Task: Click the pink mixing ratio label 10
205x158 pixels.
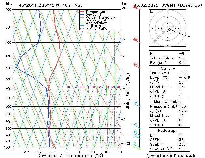Action: pyautogui.click(x=99, y=87)
